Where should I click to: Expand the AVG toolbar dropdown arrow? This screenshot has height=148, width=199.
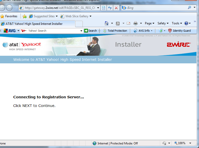(x=18, y=31)
